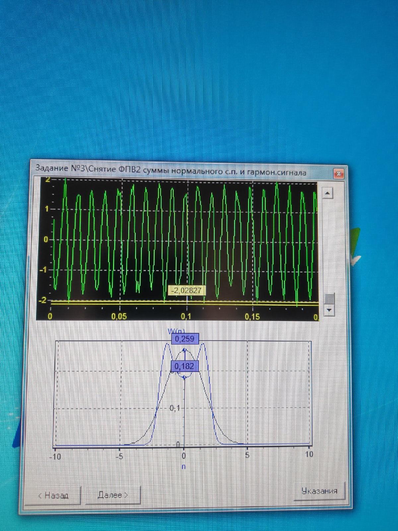Click the 5 label on histogram axis
Screen dimensions: 398x531
tap(247, 455)
